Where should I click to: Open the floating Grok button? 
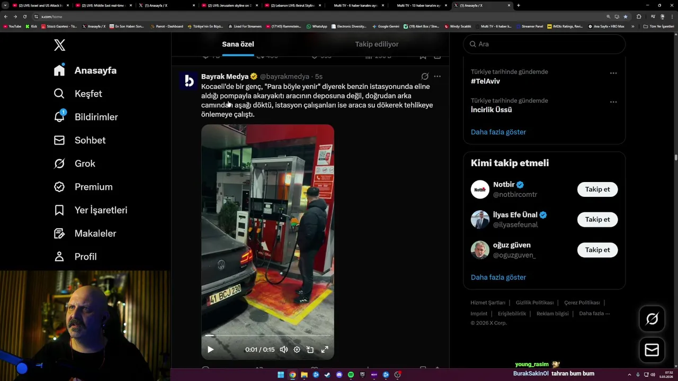(652, 319)
